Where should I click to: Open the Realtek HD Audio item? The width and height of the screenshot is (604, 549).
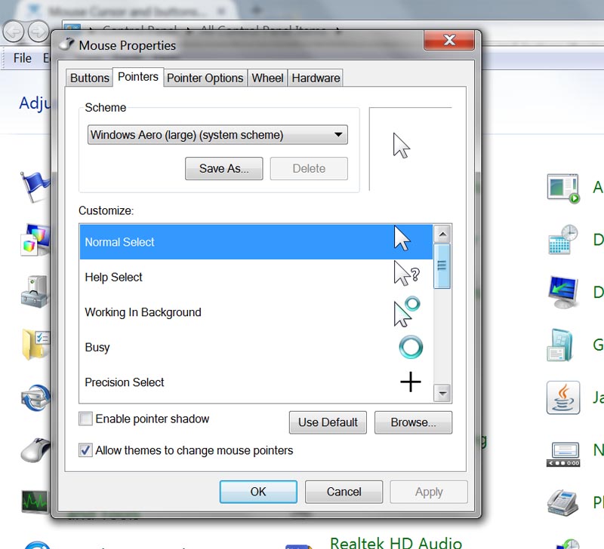click(396, 541)
